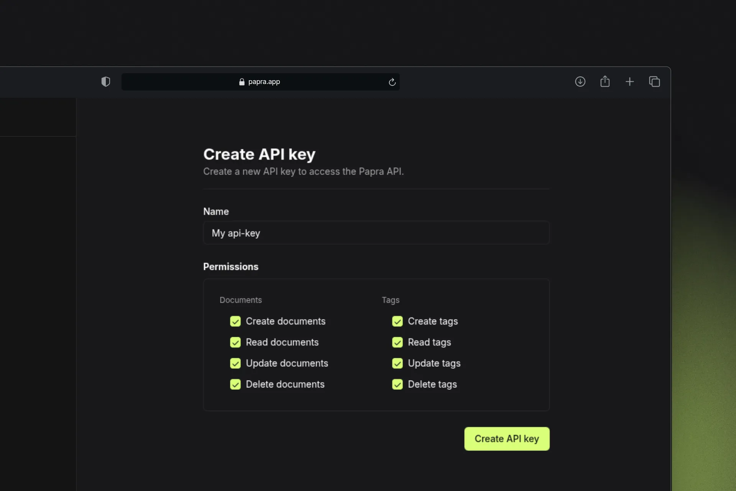
Task: Toggle the Create tags checkbox
Action: click(398, 321)
